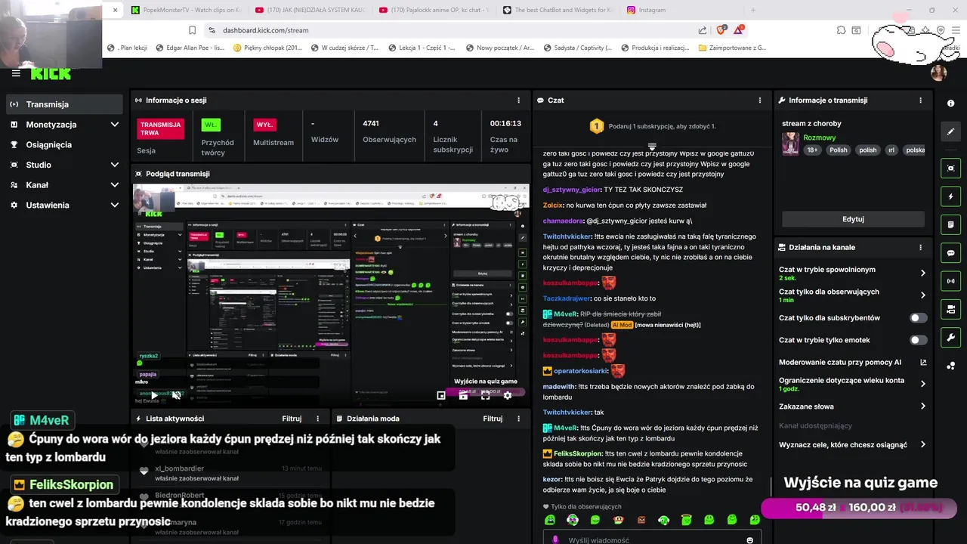Click Filtruj in Lista aktywności
Screen dimensions: 967x544
click(x=292, y=419)
